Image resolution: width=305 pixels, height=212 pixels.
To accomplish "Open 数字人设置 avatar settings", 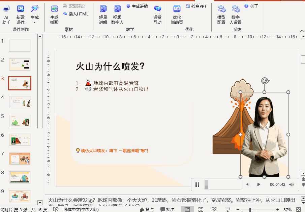I will point(236,15).
